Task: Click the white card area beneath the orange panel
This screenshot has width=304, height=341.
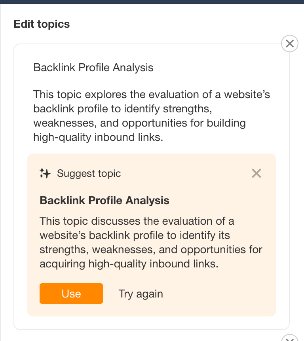Action: pos(152,323)
